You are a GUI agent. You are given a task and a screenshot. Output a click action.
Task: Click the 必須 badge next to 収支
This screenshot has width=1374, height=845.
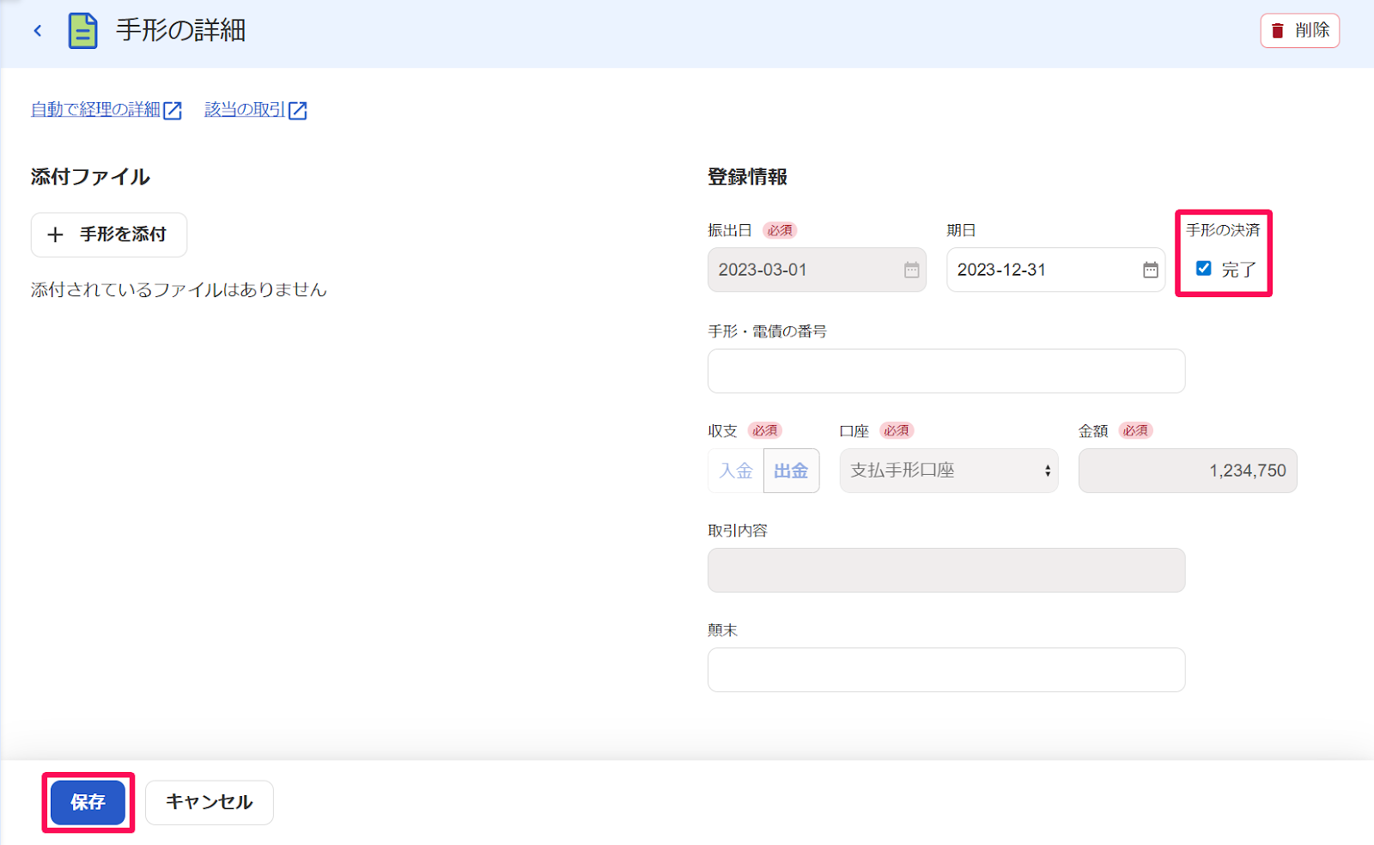764,430
